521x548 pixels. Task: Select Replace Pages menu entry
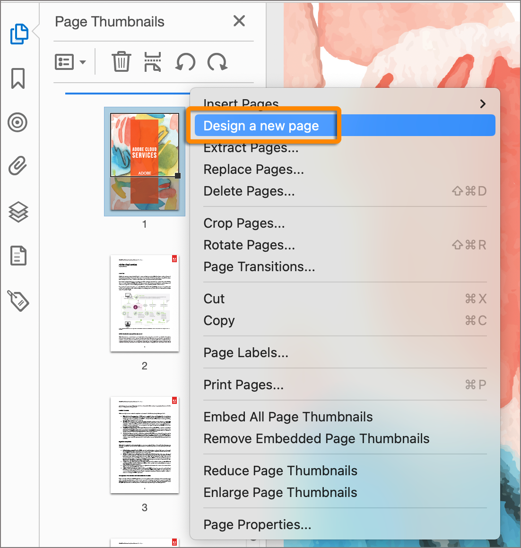click(x=345, y=169)
